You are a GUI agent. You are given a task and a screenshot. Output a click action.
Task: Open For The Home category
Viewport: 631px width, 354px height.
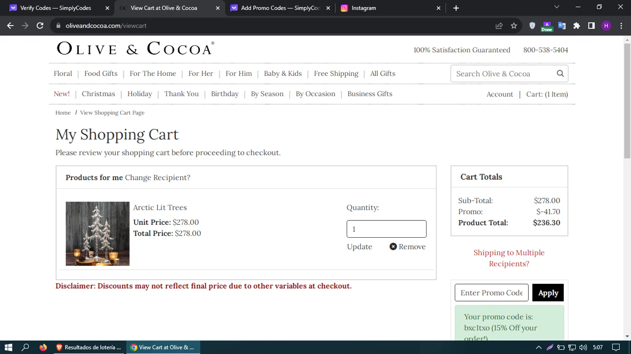[x=153, y=73]
